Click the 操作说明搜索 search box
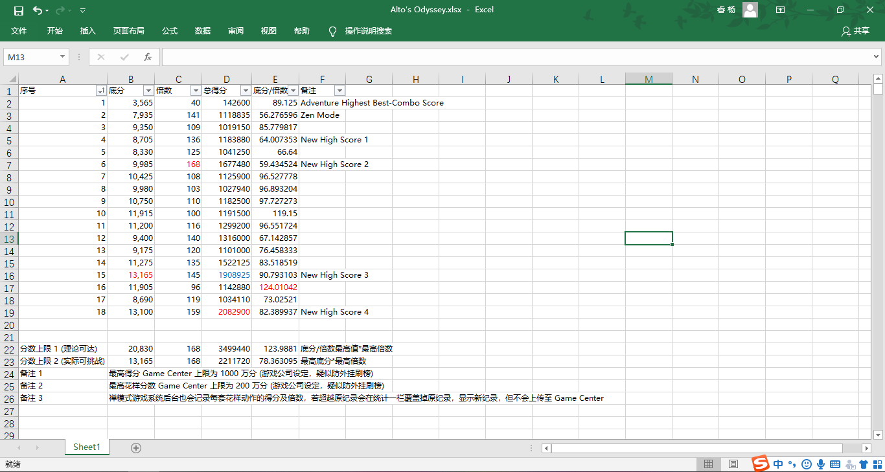Image resolution: width=885 pixels, height=472 pixels. 369,31
